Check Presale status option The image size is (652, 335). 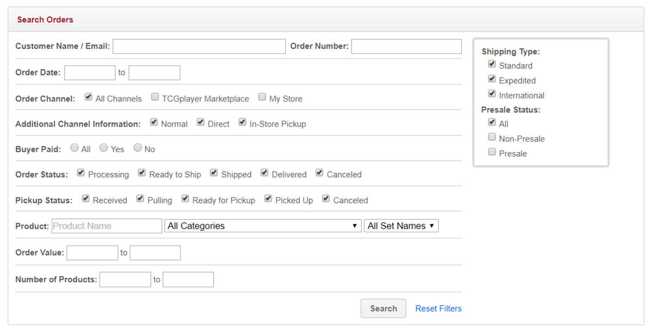(x=492, y=152)
